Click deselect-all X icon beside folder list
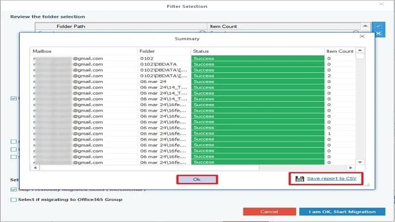395x222 pixels. [378, 34]
